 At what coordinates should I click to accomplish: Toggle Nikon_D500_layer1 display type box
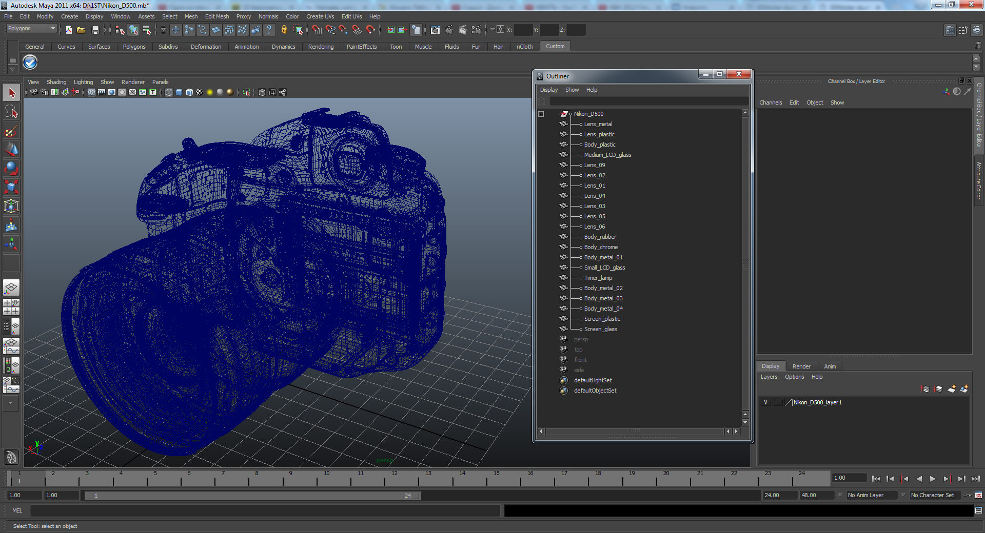(x=778, y=402)
